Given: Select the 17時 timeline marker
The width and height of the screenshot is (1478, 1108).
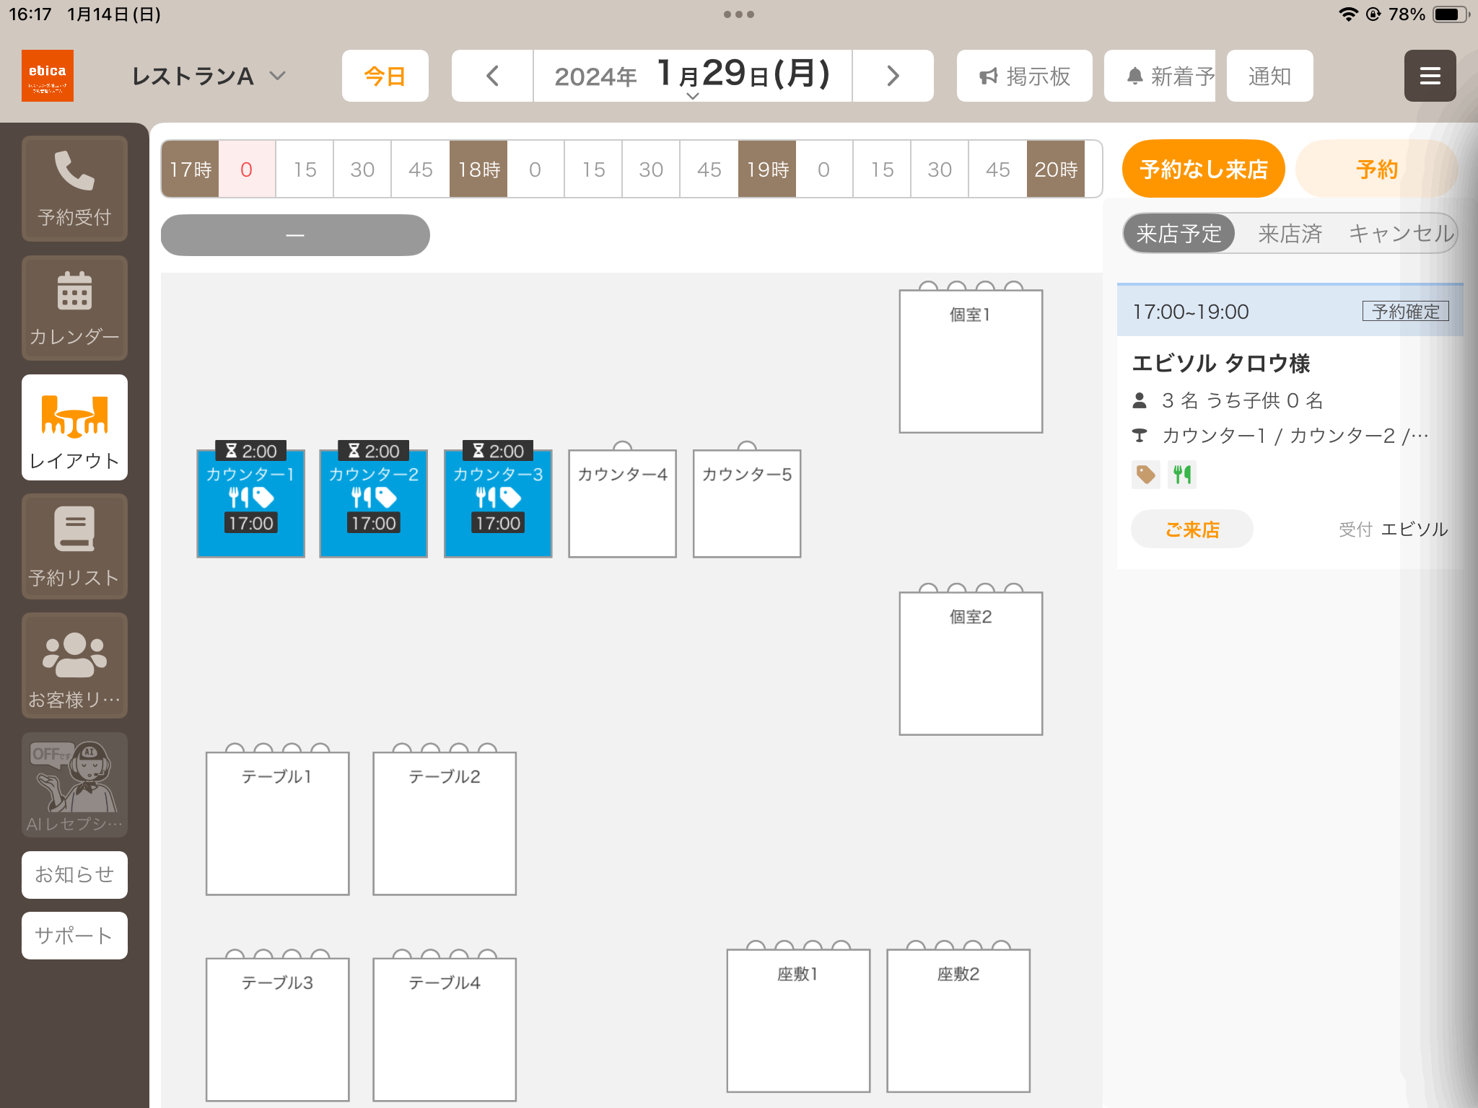Looking at the screenshot, I should click(x=190, y=169).
